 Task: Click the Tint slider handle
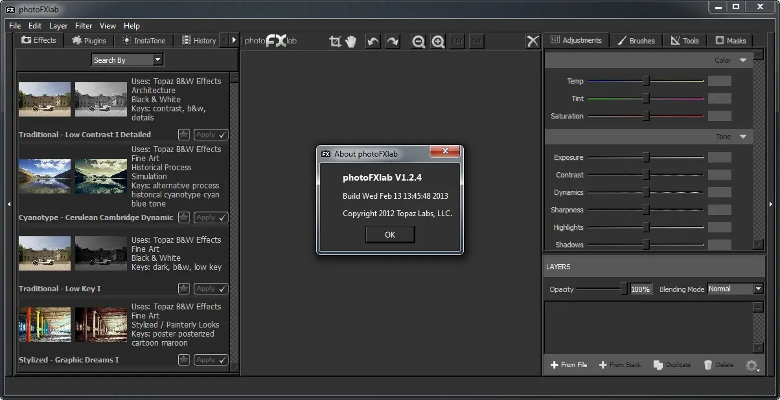[x=646, y=98]
